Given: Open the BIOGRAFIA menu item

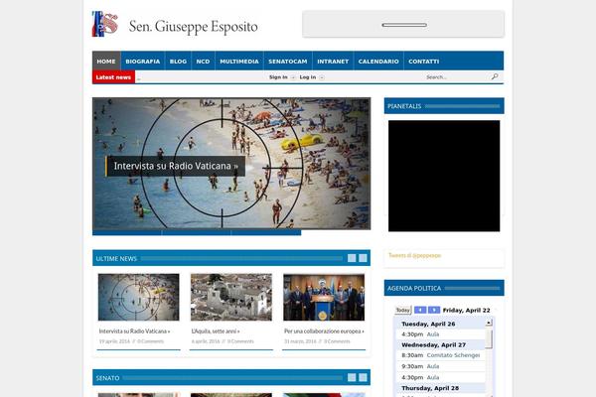Looking at the screenshot, I should (142, 61).
